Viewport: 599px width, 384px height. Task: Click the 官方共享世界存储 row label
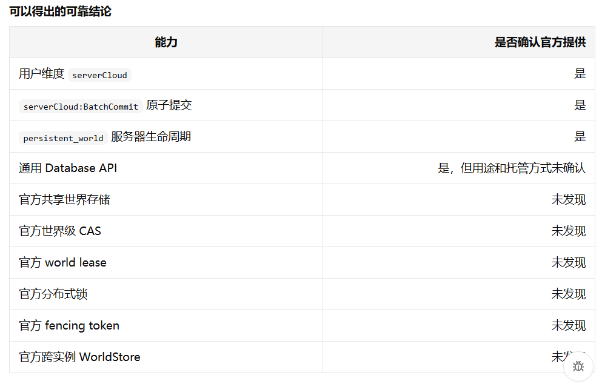tap(64, 199)
